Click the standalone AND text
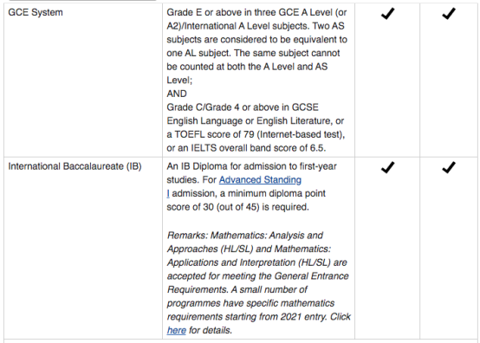 [x=177, y=94]
